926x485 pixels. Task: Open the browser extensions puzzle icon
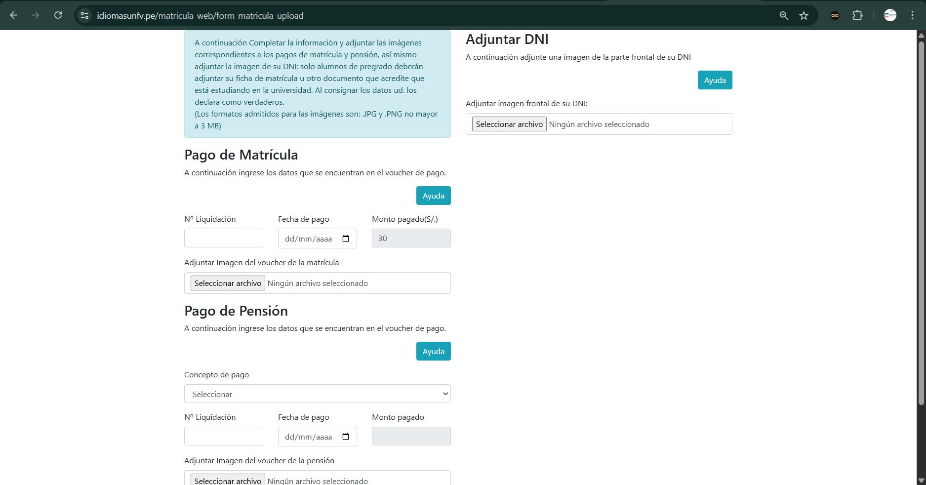click(x=858, y=15)
